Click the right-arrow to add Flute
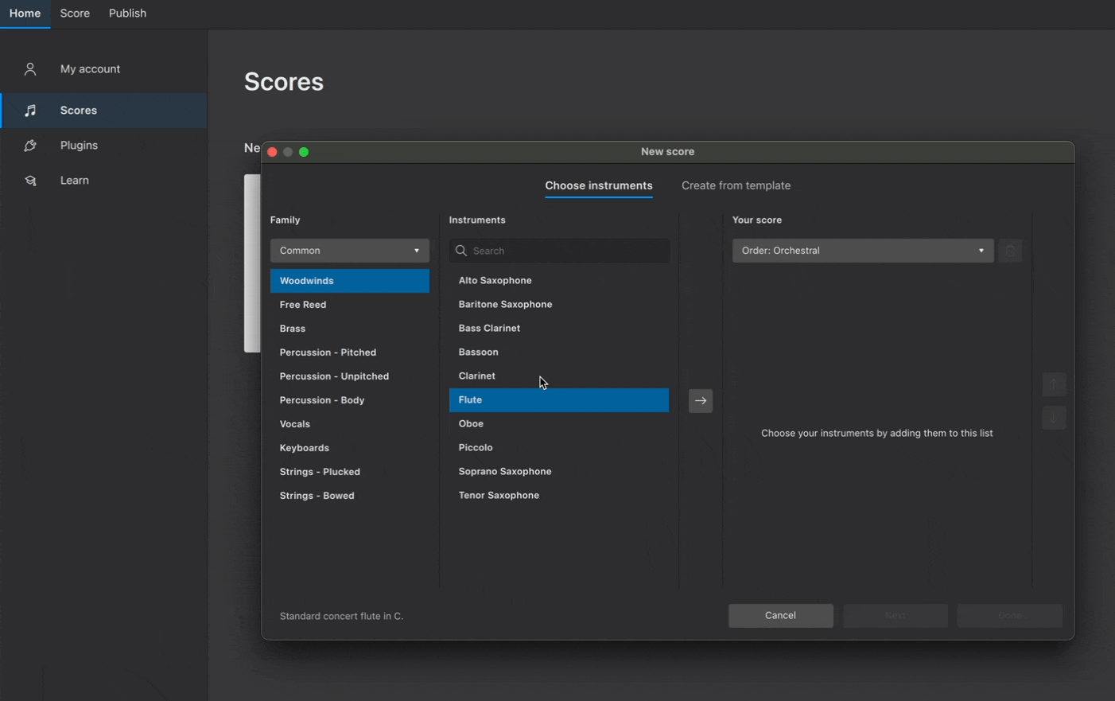1115x701 pixels. pyautogui.click(x=700, y=401)
